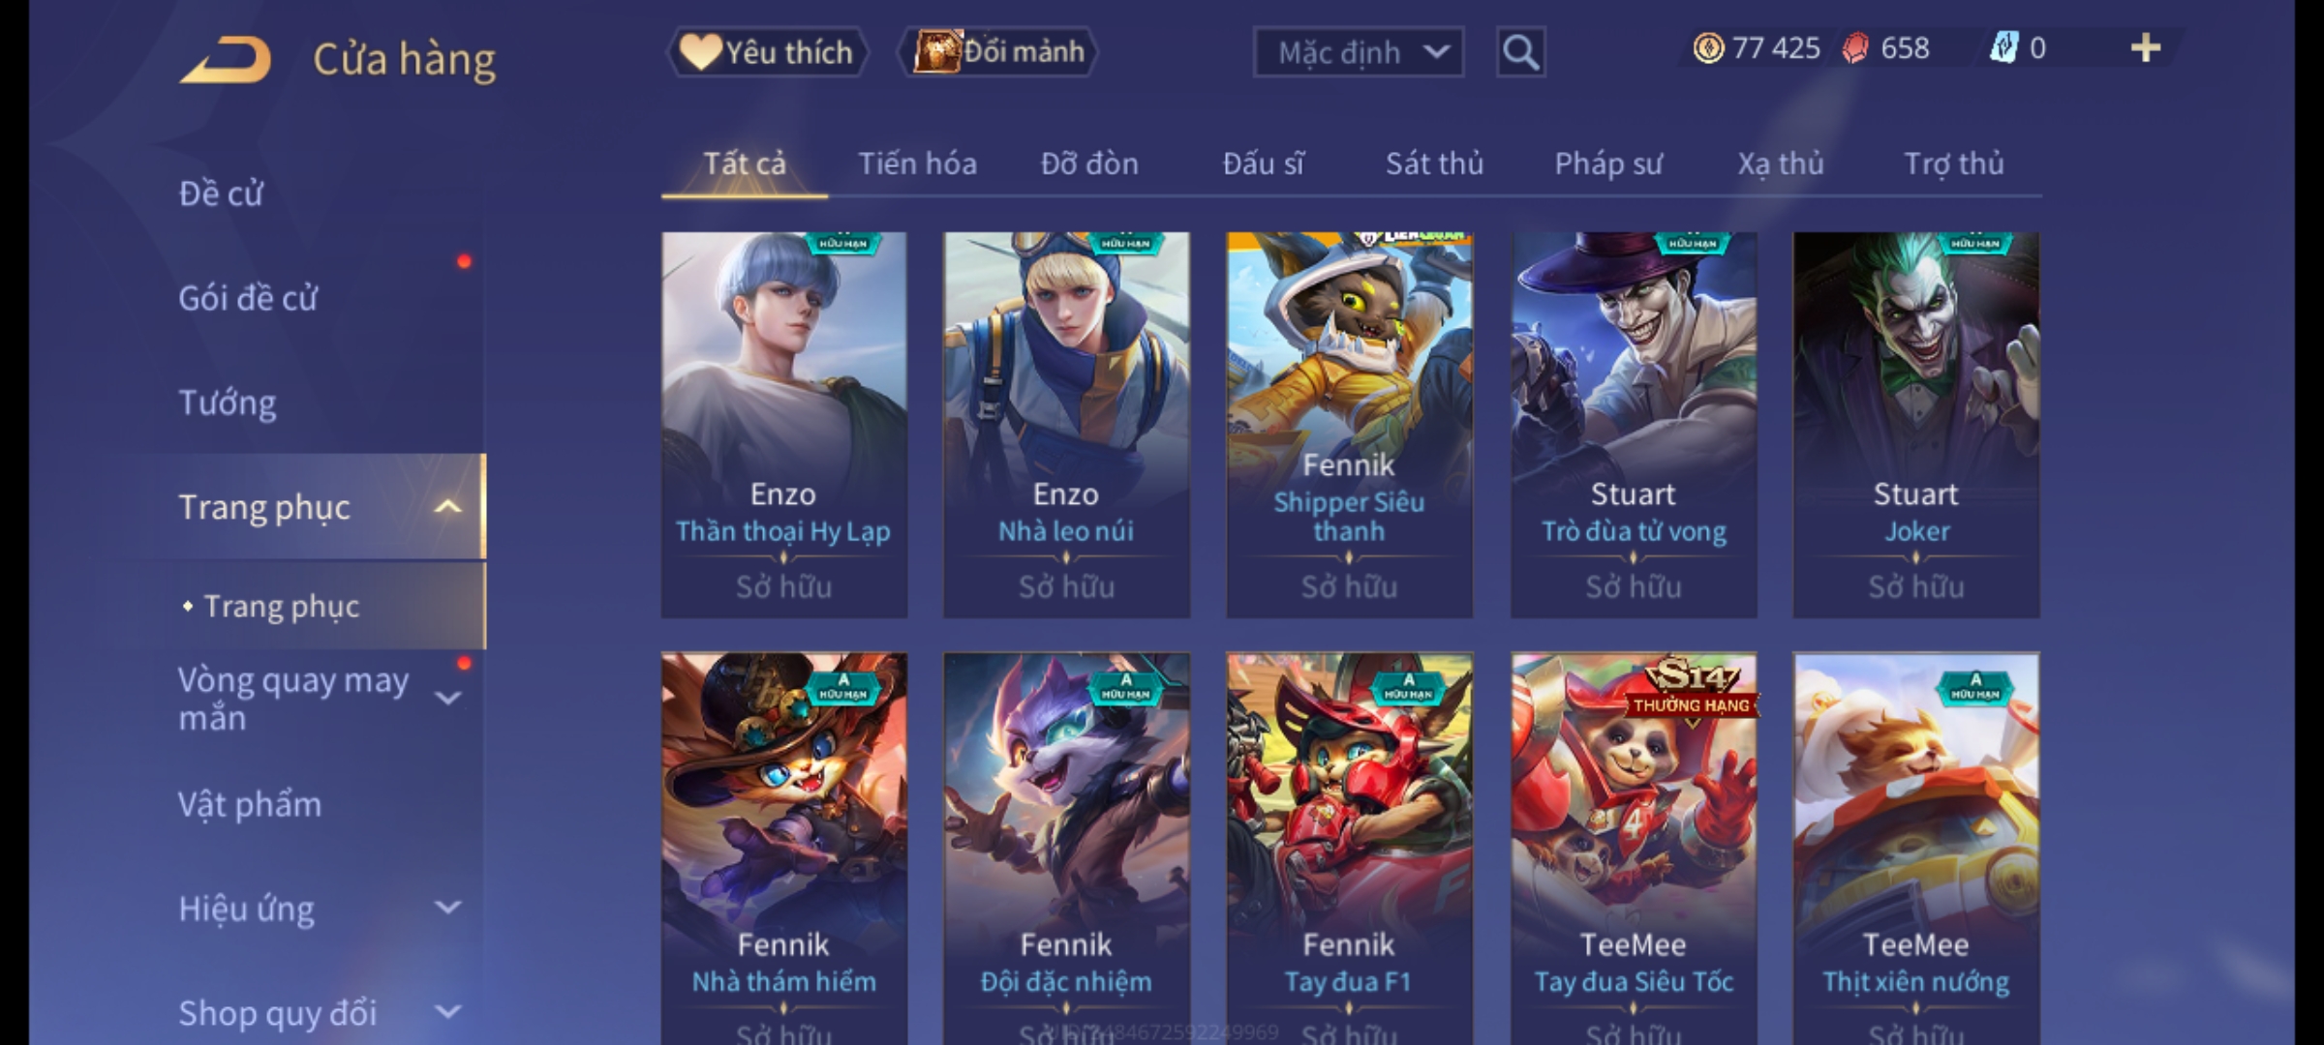
Task: Open the Mặc định sort dropdown
Action: point(1359,52)
